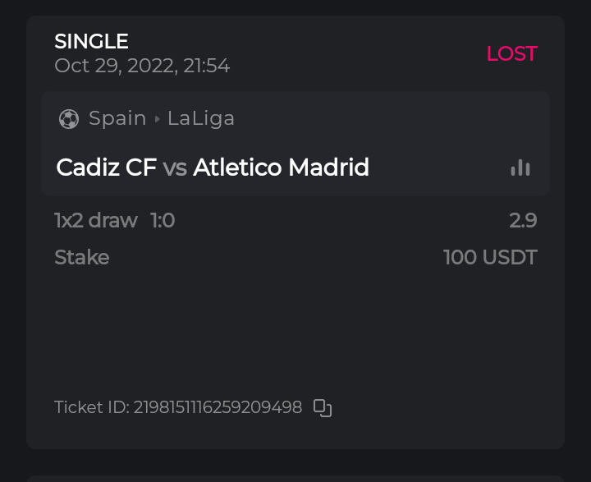This screenshot has width=591, height=482.
Task: Open match statistics bar chart icon
Action: pos(520,168)
